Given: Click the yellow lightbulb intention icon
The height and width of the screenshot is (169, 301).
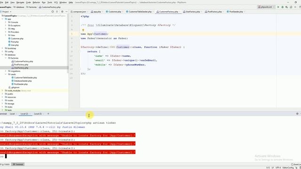Looking at the screenshot, I should [83, 30].
